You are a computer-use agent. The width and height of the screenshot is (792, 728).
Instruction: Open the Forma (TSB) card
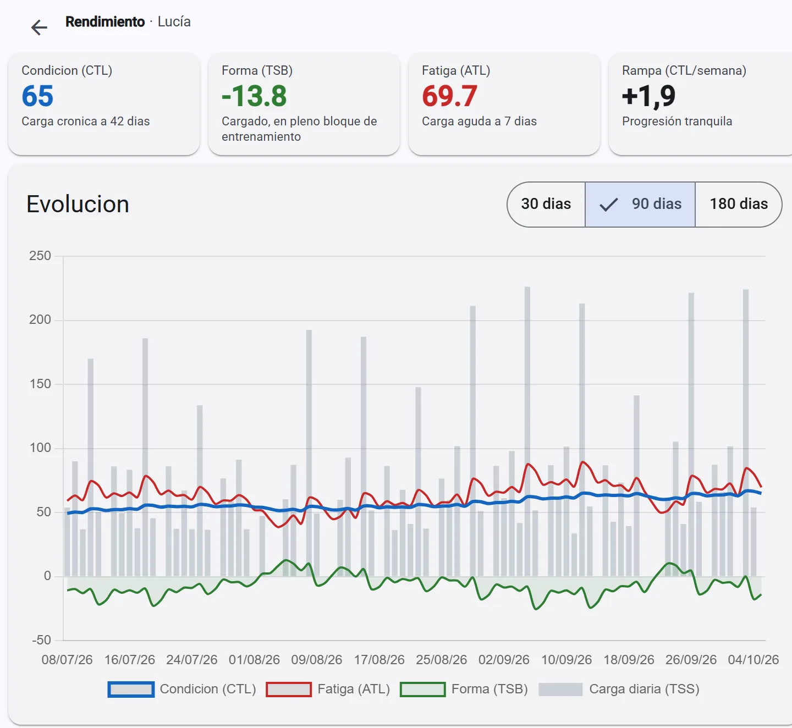304,104
